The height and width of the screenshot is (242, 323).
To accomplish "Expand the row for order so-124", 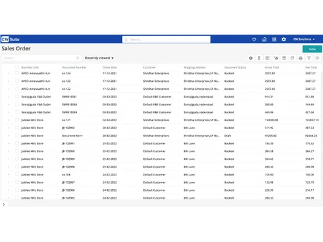I will tap(8, 74).
